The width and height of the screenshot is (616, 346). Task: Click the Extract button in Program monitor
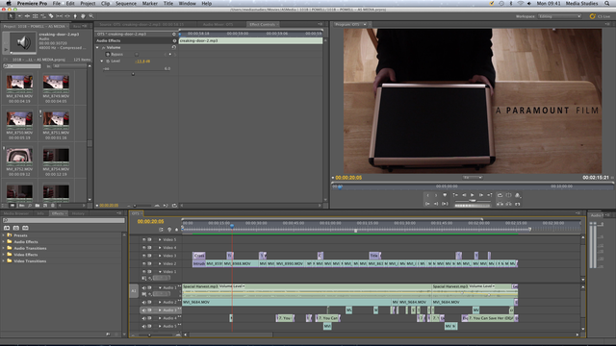[x=509, y=204]
